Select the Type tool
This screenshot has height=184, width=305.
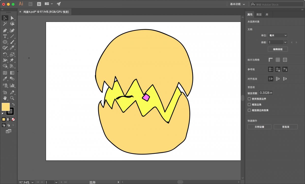5,36
